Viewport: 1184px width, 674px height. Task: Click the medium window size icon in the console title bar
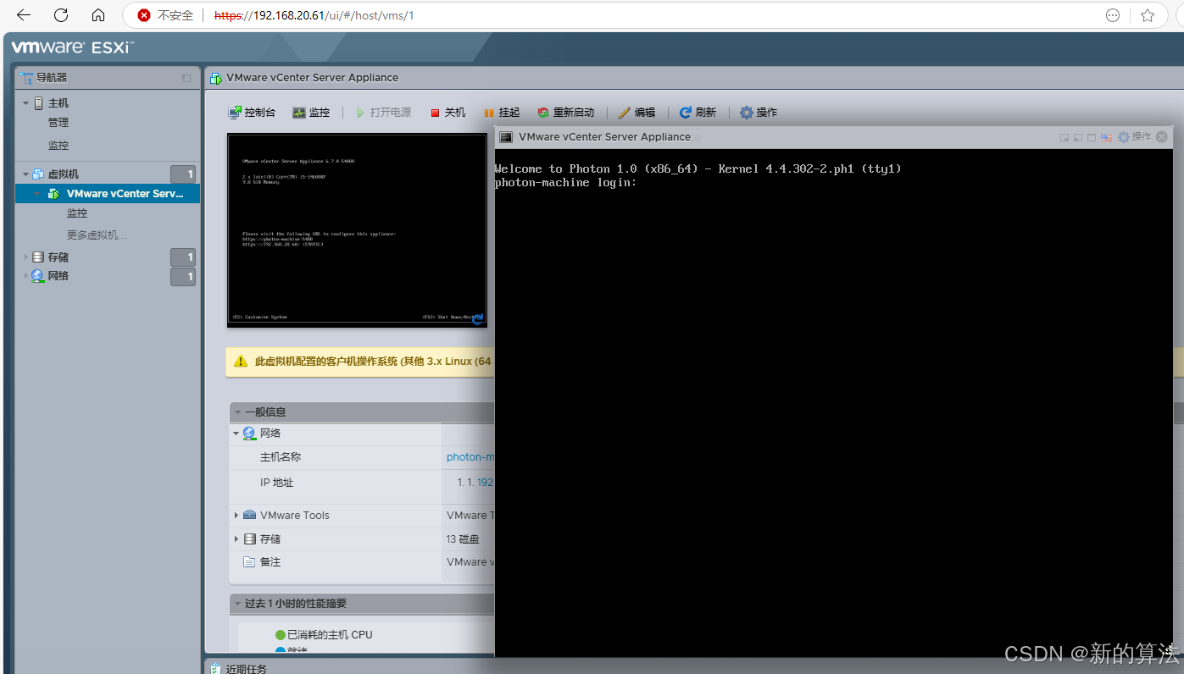click(1078, 137)
